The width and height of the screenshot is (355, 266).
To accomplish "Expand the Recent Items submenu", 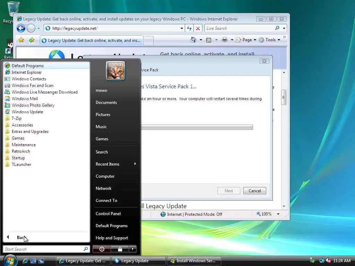I will pos(116,164).
